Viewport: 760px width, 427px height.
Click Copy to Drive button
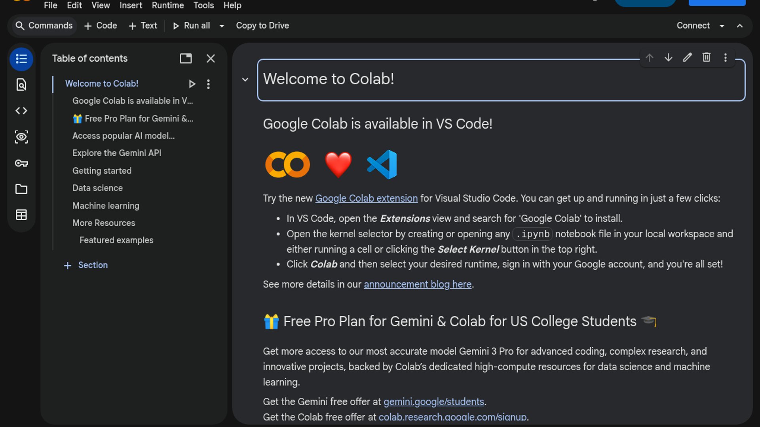(262, 26)
